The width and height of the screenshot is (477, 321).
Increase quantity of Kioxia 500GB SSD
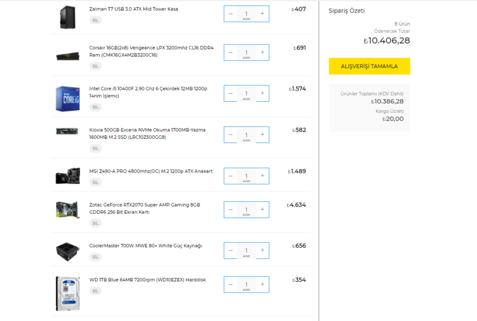pos(262,135)
